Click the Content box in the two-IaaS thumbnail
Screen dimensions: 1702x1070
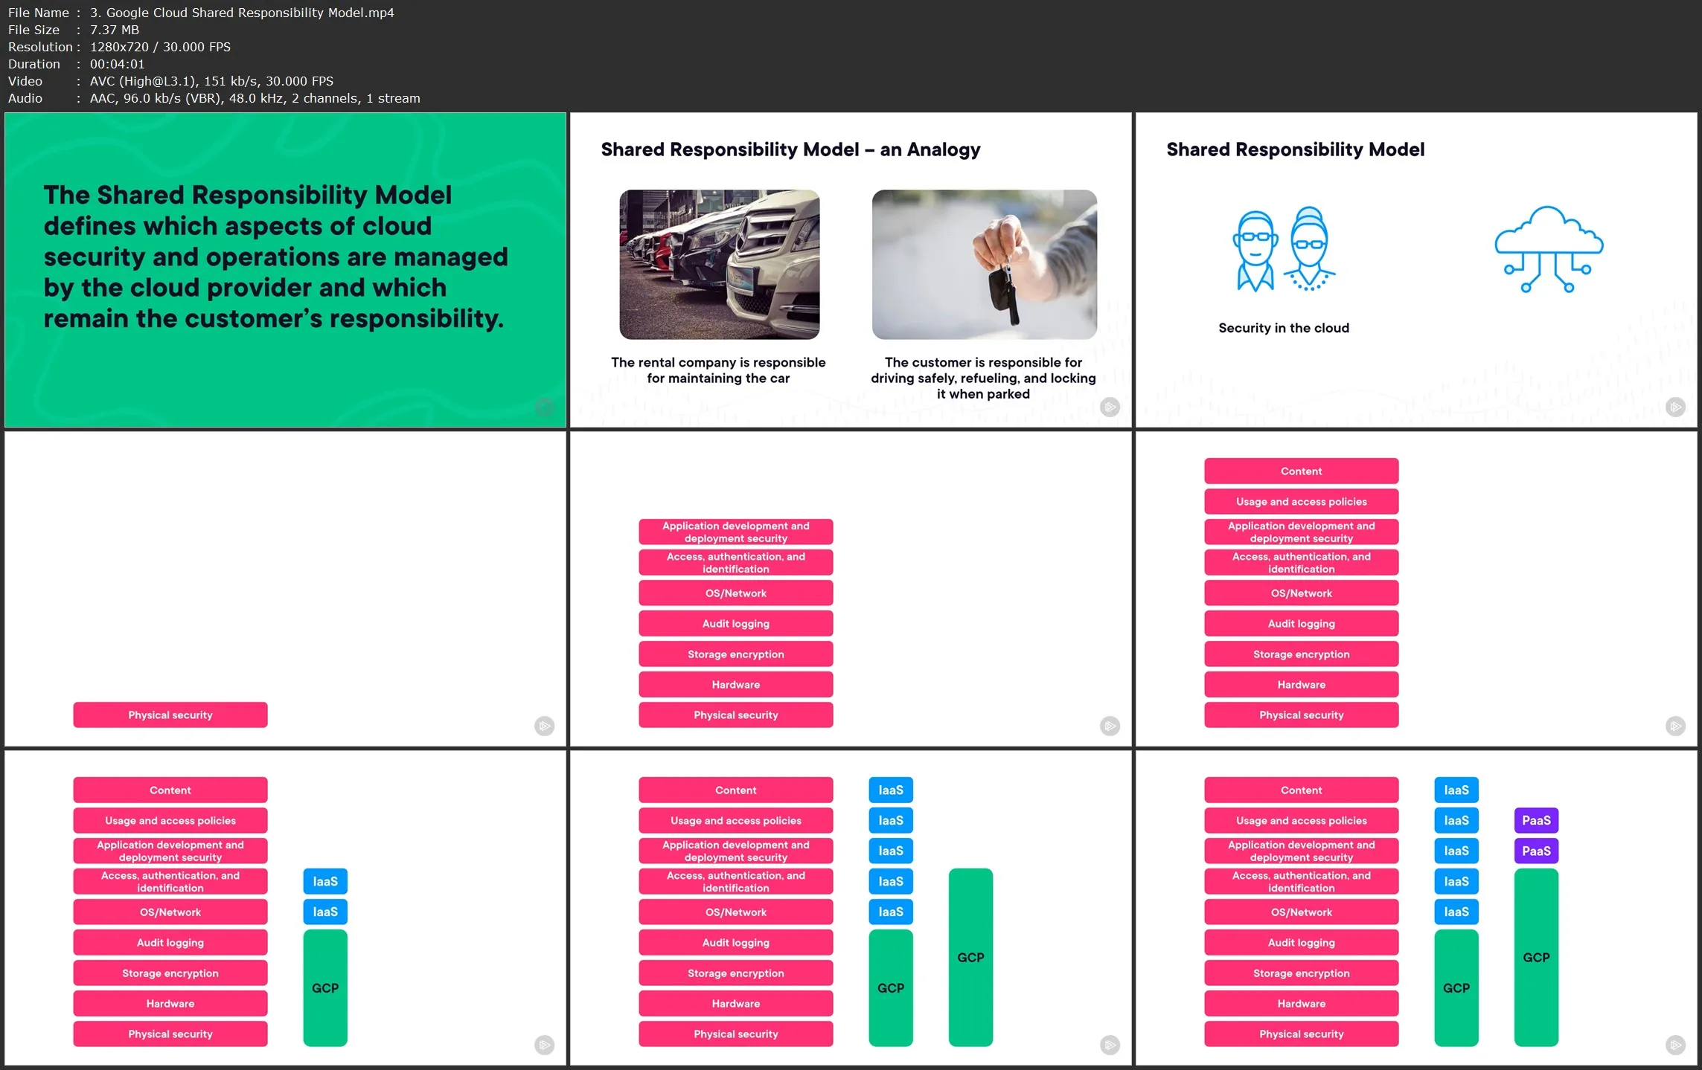pos(170,790)
